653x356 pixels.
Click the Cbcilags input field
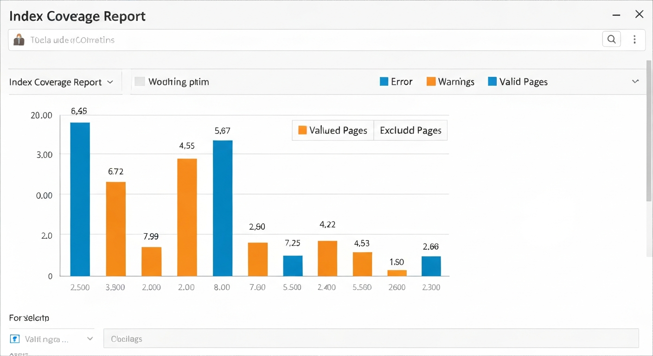[x=371, y=339]
